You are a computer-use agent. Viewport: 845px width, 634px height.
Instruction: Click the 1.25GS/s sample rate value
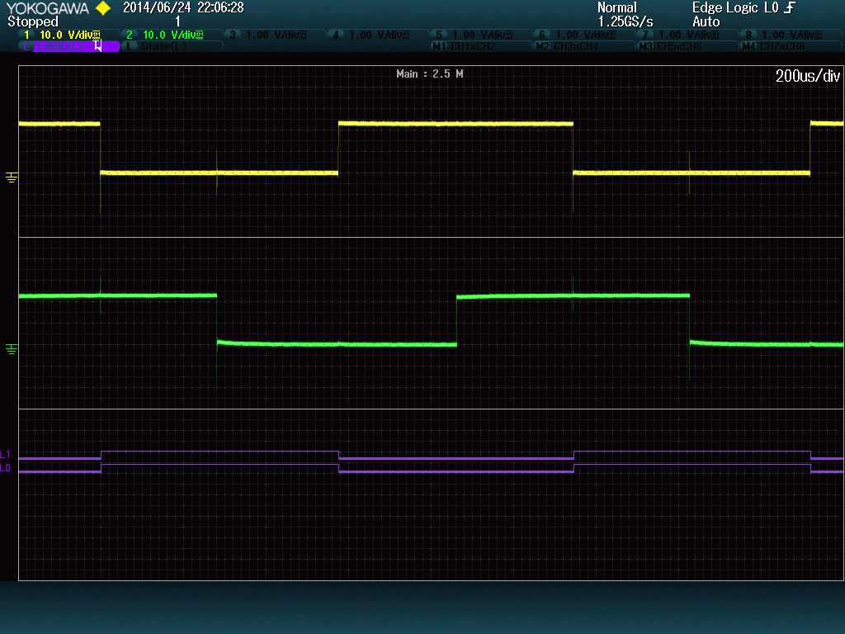pyautogui.click(x=625, y=22)
